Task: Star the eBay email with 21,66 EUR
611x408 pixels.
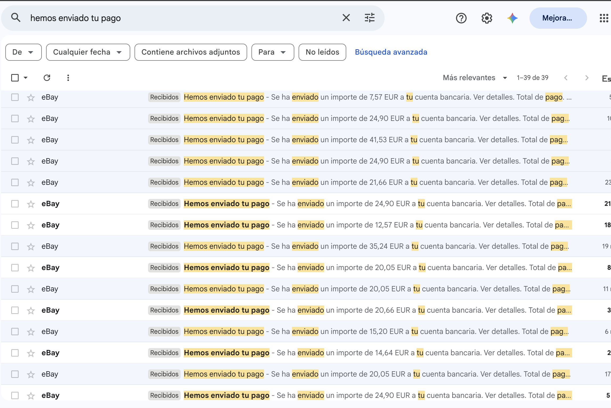Action: pos(31,182)
